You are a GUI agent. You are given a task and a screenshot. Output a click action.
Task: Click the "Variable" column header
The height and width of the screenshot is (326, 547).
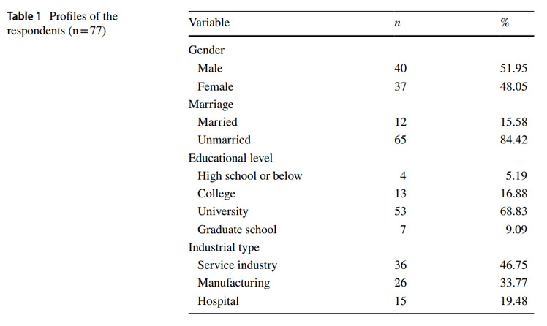[x=209, y=23]
